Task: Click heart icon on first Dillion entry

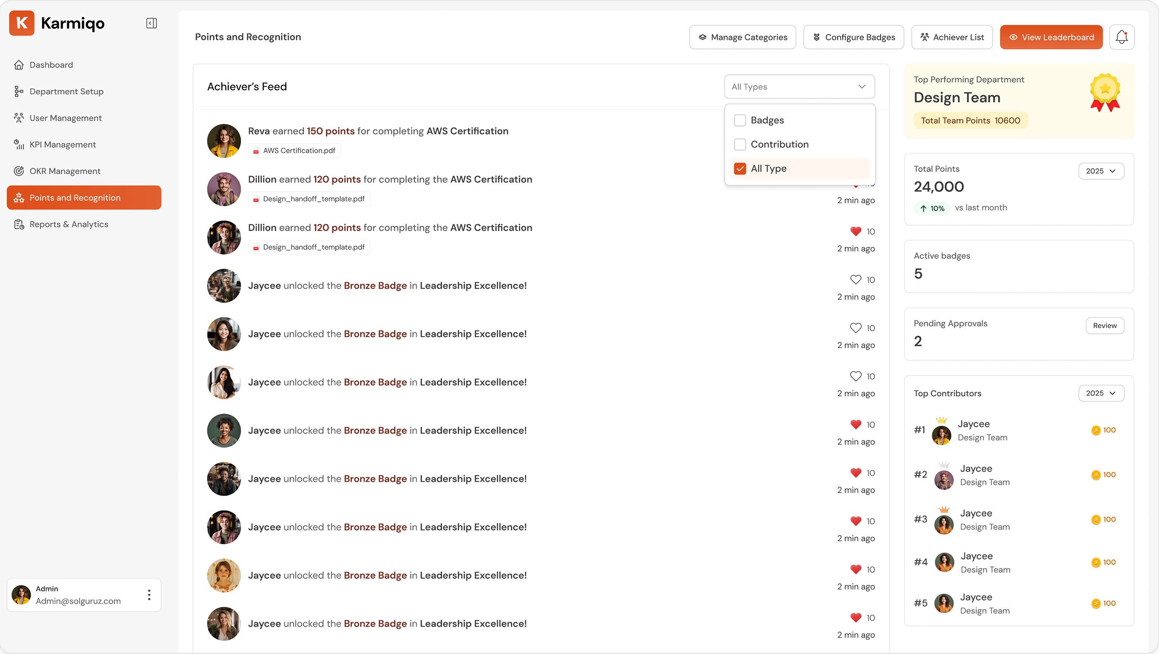Action: pos(855,185)
